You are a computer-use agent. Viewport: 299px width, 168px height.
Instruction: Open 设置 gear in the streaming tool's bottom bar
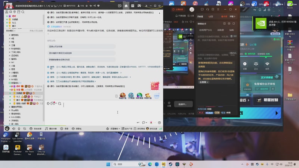tap(169, 104)
